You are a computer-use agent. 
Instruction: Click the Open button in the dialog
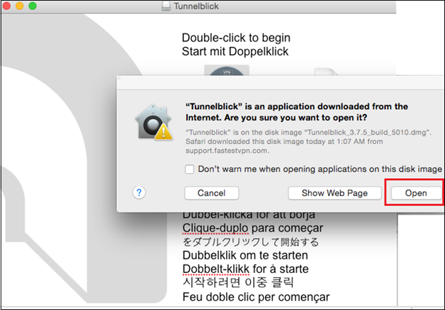point(416,193)
